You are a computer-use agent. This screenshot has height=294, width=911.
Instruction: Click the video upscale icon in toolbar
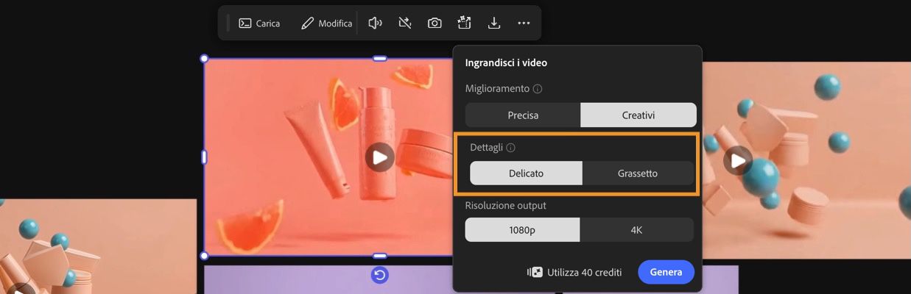[x=464, y=24]
